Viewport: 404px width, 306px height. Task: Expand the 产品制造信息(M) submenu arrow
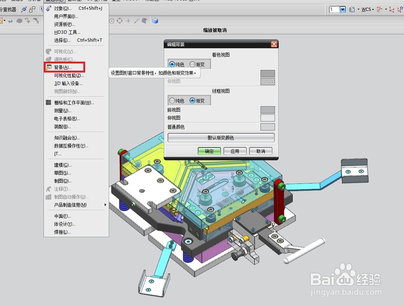(105, 205)
